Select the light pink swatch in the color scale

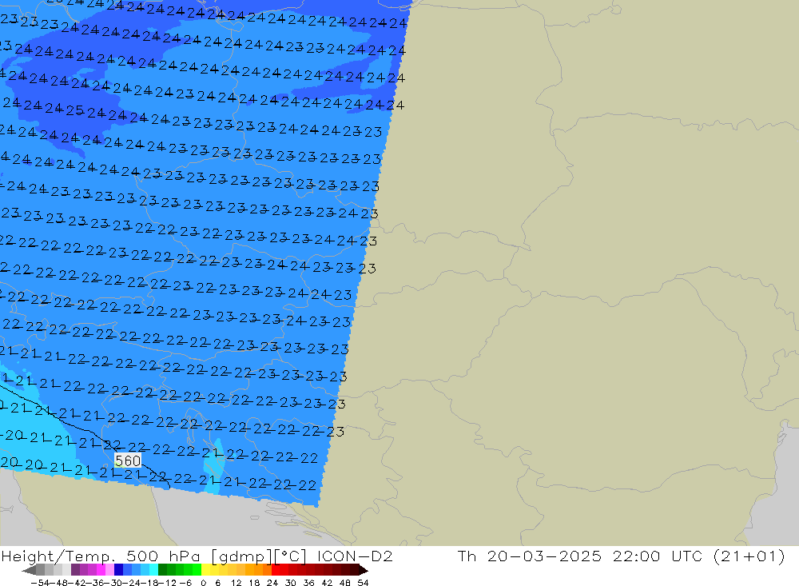[x=109, y=570]
